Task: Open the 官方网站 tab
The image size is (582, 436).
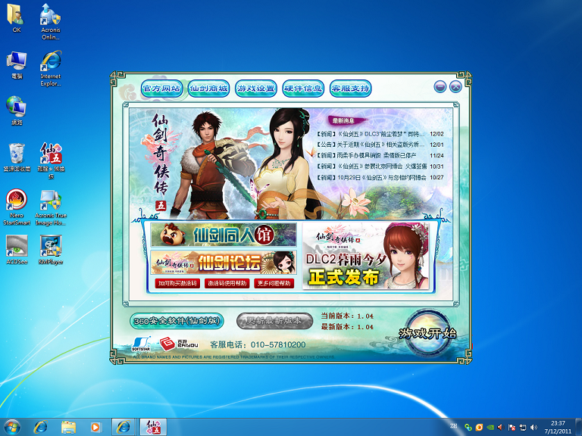Action: (x=161, y=89)
